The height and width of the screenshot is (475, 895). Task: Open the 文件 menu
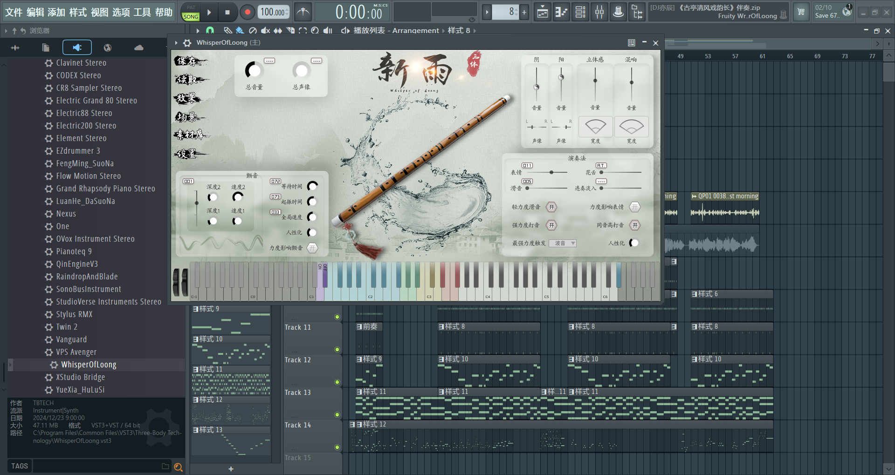[14, 12]
